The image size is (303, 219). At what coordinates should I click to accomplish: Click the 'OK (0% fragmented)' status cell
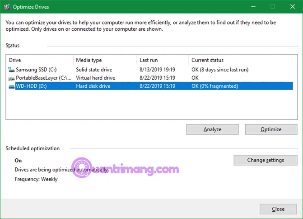pos(214,86)
